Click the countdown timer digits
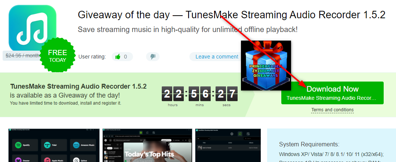This screenshot has height=162, width=396. (x=199, y=94)
